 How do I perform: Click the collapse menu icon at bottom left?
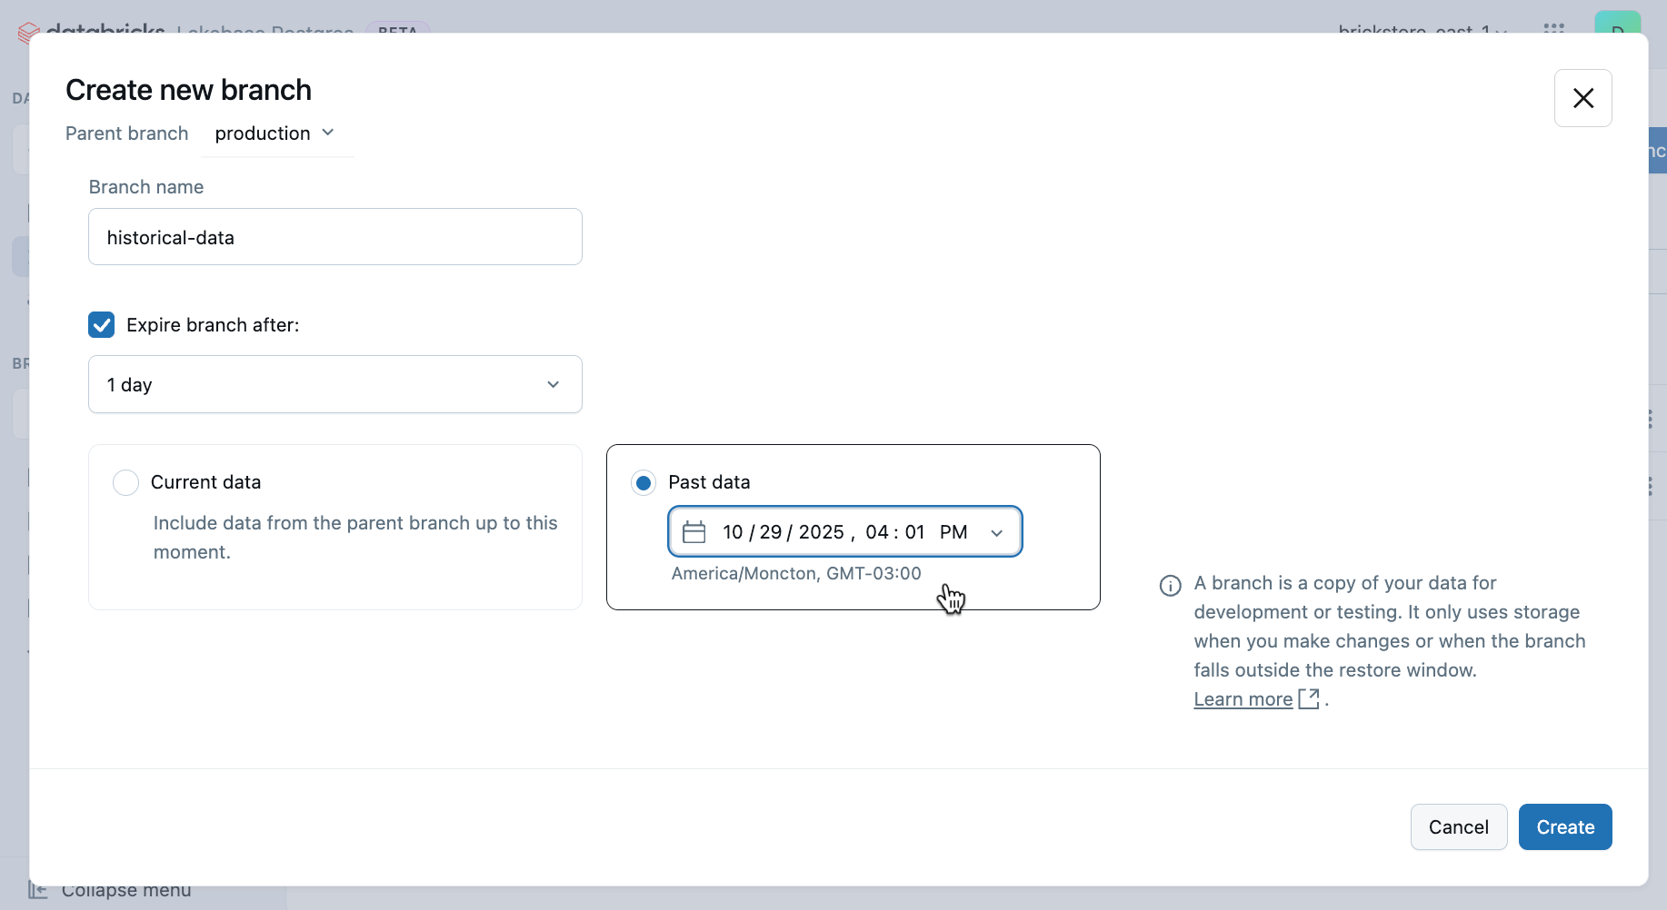[37, 889]
